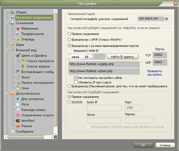Collapse the Скачивание tree branch
The image size is (179, 151).
click(7, 23)
